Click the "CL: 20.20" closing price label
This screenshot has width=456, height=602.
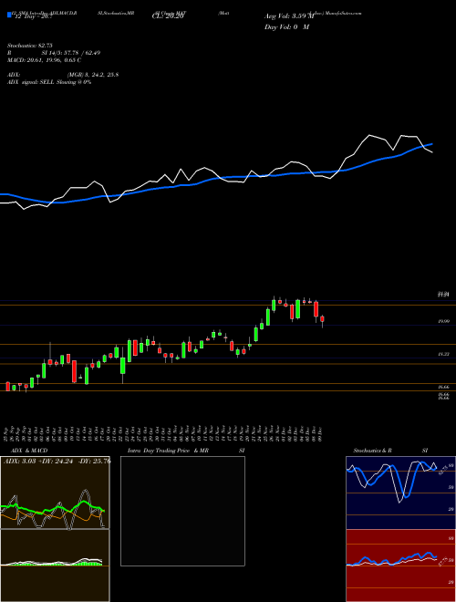pyautogui.click(x=168, y=16)
